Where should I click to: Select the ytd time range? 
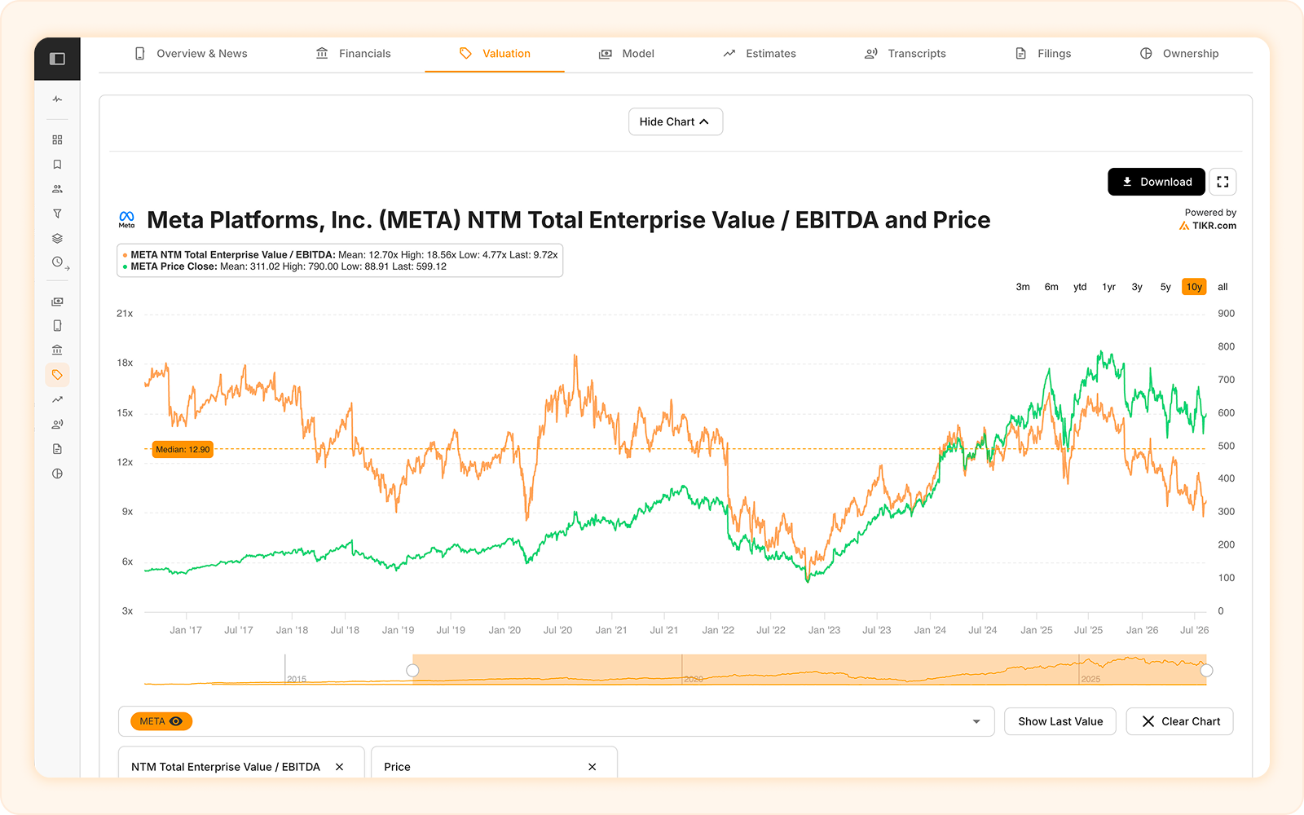[1080, 287]
